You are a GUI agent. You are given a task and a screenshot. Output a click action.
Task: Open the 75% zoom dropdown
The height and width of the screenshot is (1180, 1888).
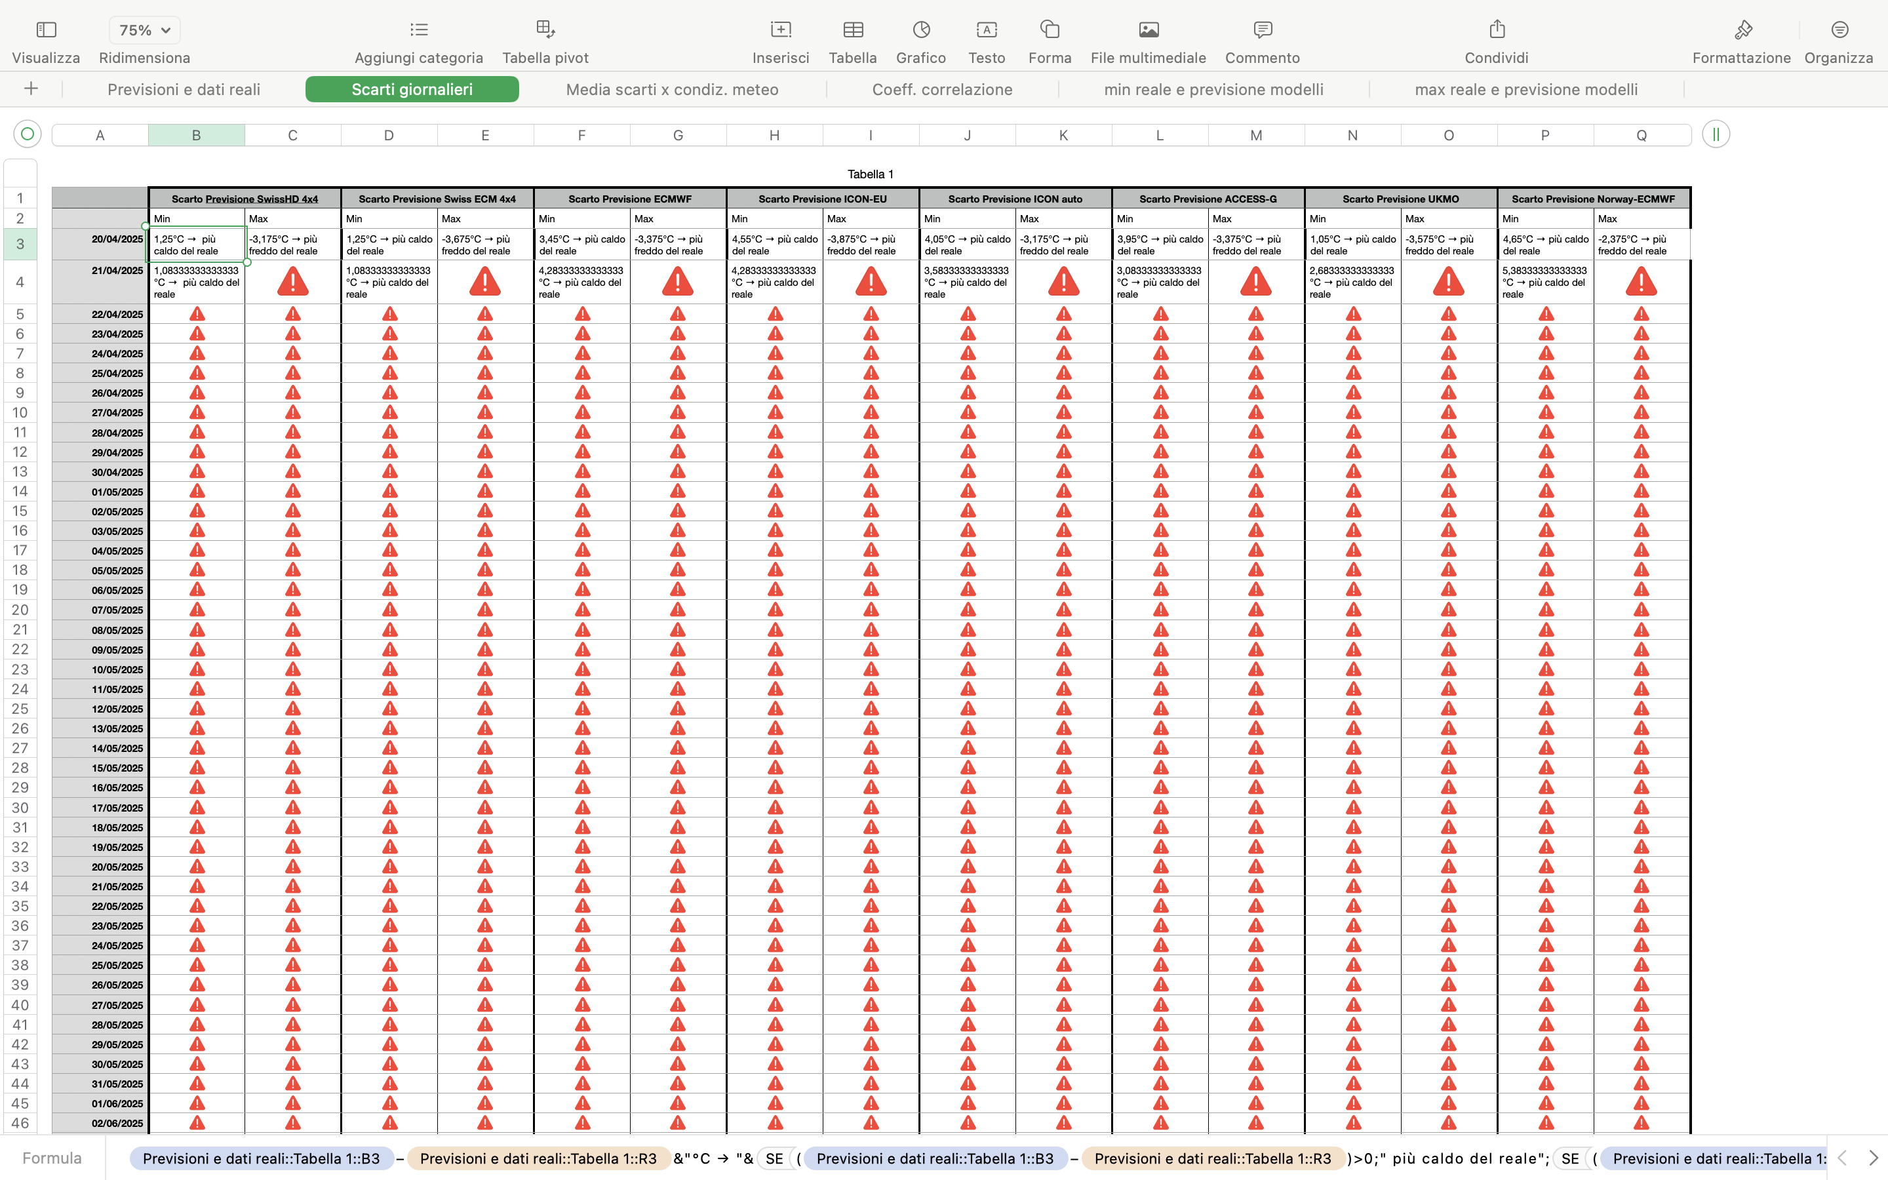[x=144, y=30]
